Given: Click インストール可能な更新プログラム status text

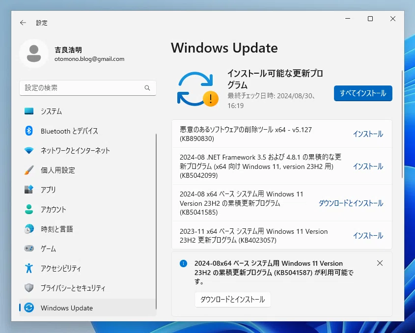Looking at the screenshot, I should click(275, 79).
